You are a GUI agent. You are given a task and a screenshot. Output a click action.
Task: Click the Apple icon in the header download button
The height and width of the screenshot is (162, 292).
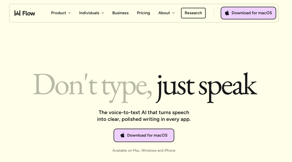coord(227,13)
